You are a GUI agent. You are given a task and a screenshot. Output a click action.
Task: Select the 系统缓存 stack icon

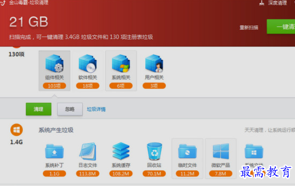coord(121,151)
